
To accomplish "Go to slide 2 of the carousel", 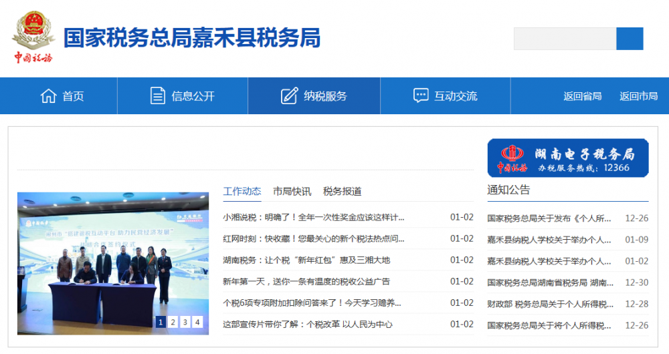I will click(x=173, y=322).
